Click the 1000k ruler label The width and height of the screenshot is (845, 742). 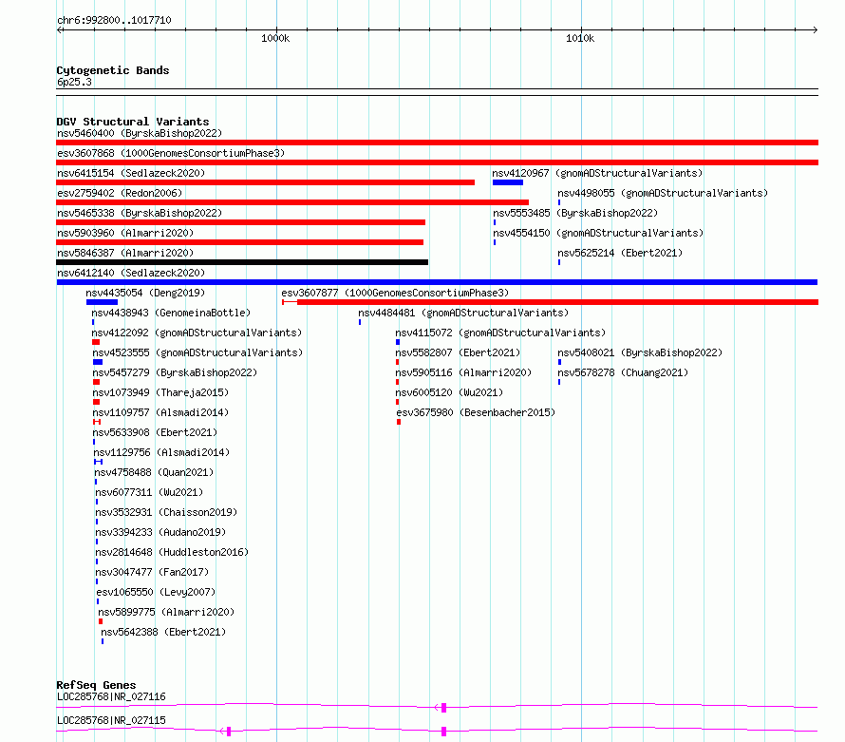tap(275, 38)
